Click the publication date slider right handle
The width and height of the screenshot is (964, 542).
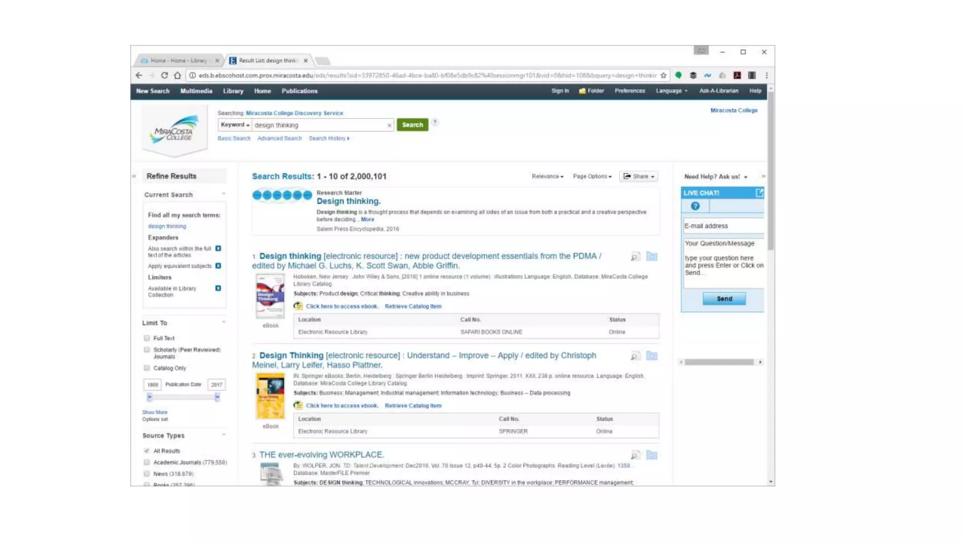click(217, 398)
